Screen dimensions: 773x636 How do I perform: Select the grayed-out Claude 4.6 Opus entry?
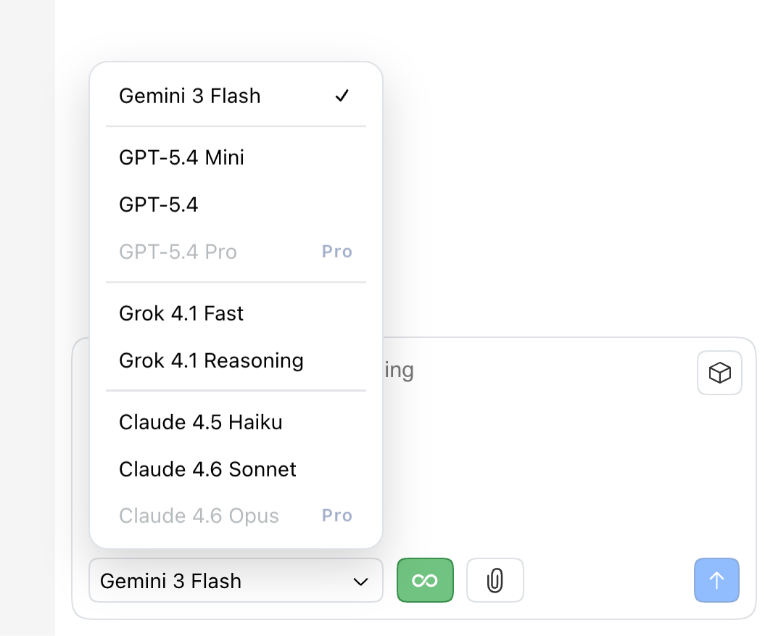(199, 516)
